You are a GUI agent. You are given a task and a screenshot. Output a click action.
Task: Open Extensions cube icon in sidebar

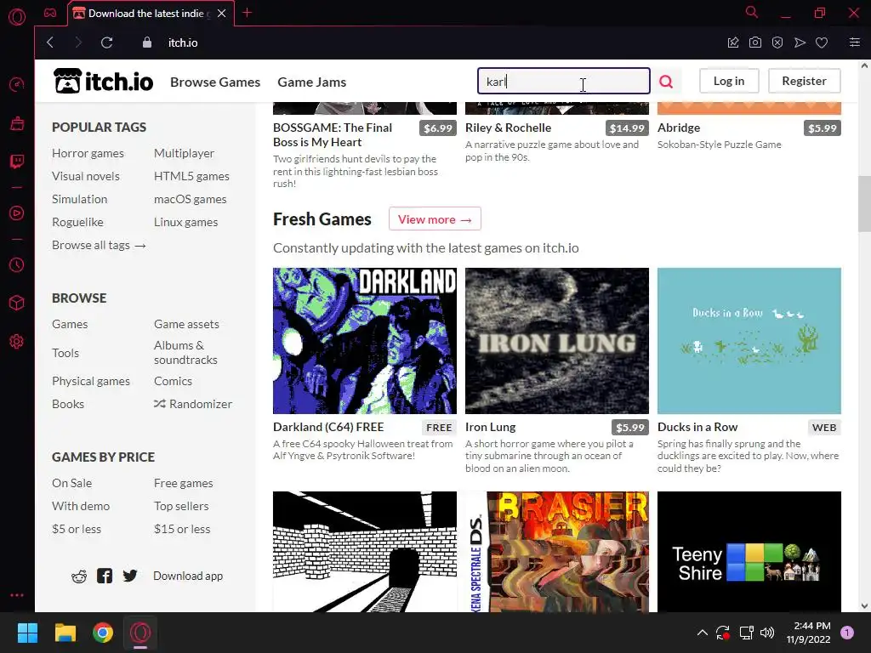click(x=17, y=303)
